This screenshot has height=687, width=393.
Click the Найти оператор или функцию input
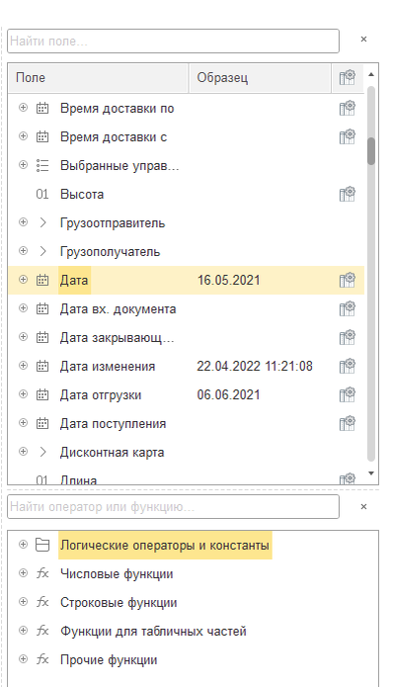tap(174, 506)
